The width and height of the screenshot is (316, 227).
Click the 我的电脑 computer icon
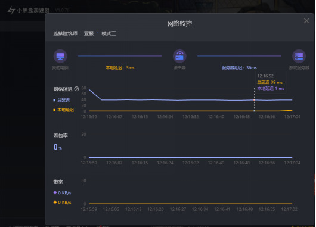coord(60,56)
